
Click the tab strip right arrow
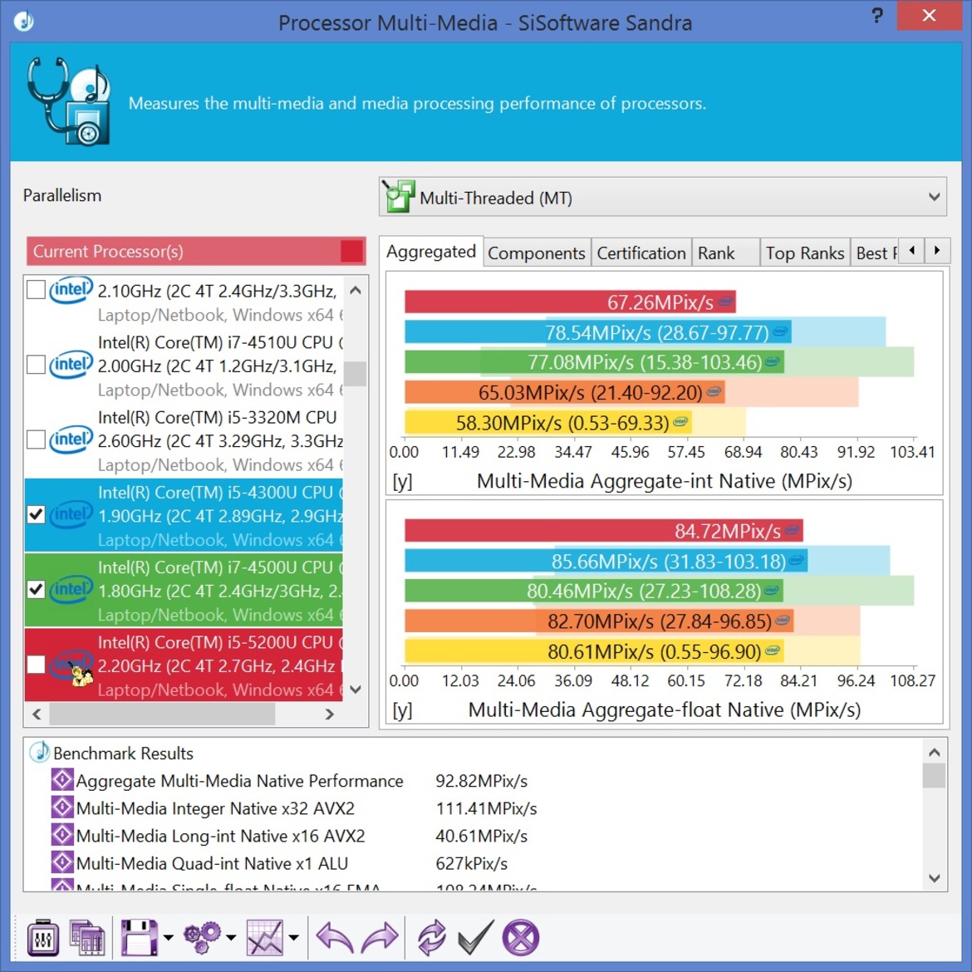pyautogui.click(x=936, y=250)
